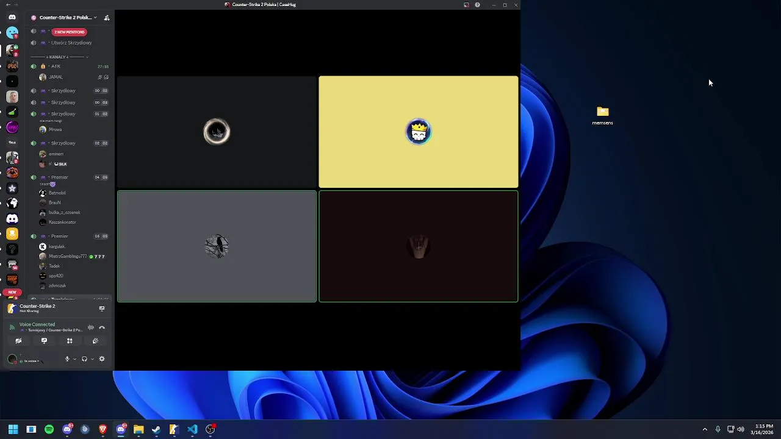Show hidden system tray icons
781x439 pixels.
click(705, 429)
